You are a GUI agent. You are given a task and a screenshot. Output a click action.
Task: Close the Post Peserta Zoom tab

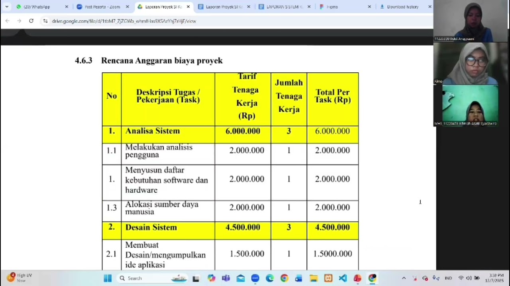coord(127,7)
